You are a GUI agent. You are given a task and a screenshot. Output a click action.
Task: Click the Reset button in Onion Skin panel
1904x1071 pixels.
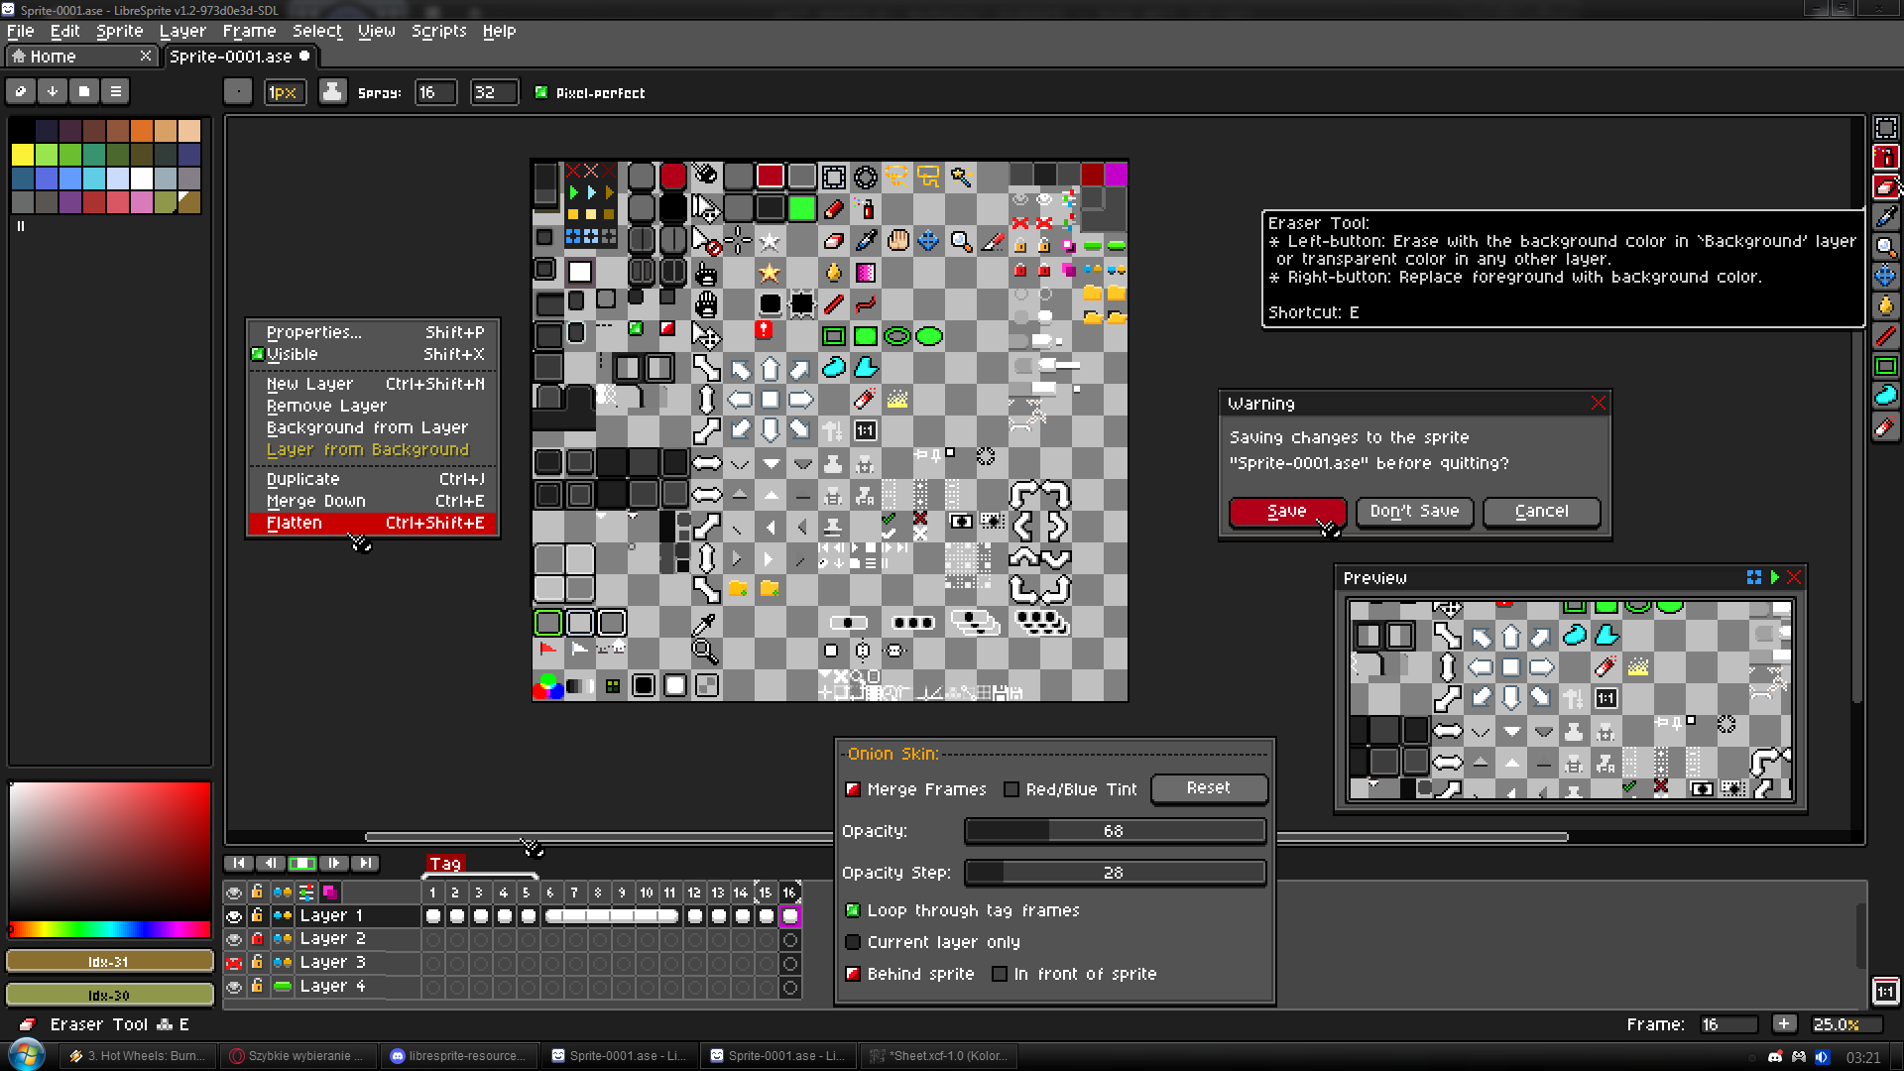pyautogui.click(x=1209, y=787)
